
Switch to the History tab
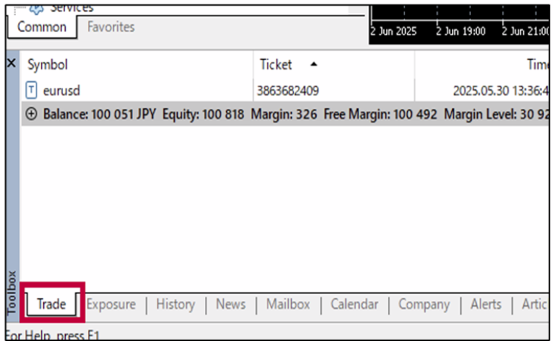coord(176,304)
